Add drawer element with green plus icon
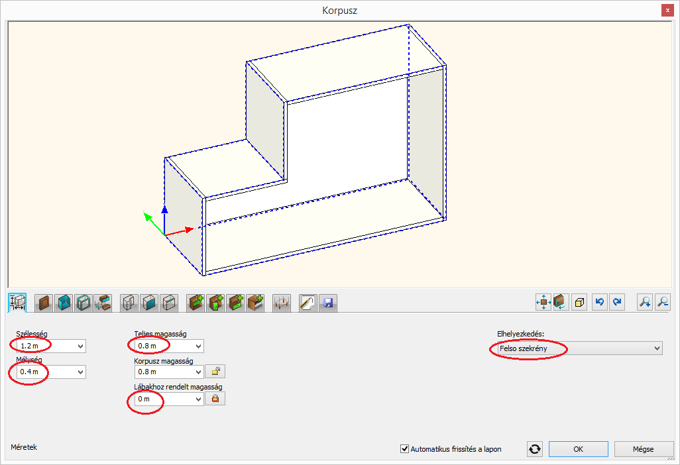The image size is (680, 465). [235, 303]
